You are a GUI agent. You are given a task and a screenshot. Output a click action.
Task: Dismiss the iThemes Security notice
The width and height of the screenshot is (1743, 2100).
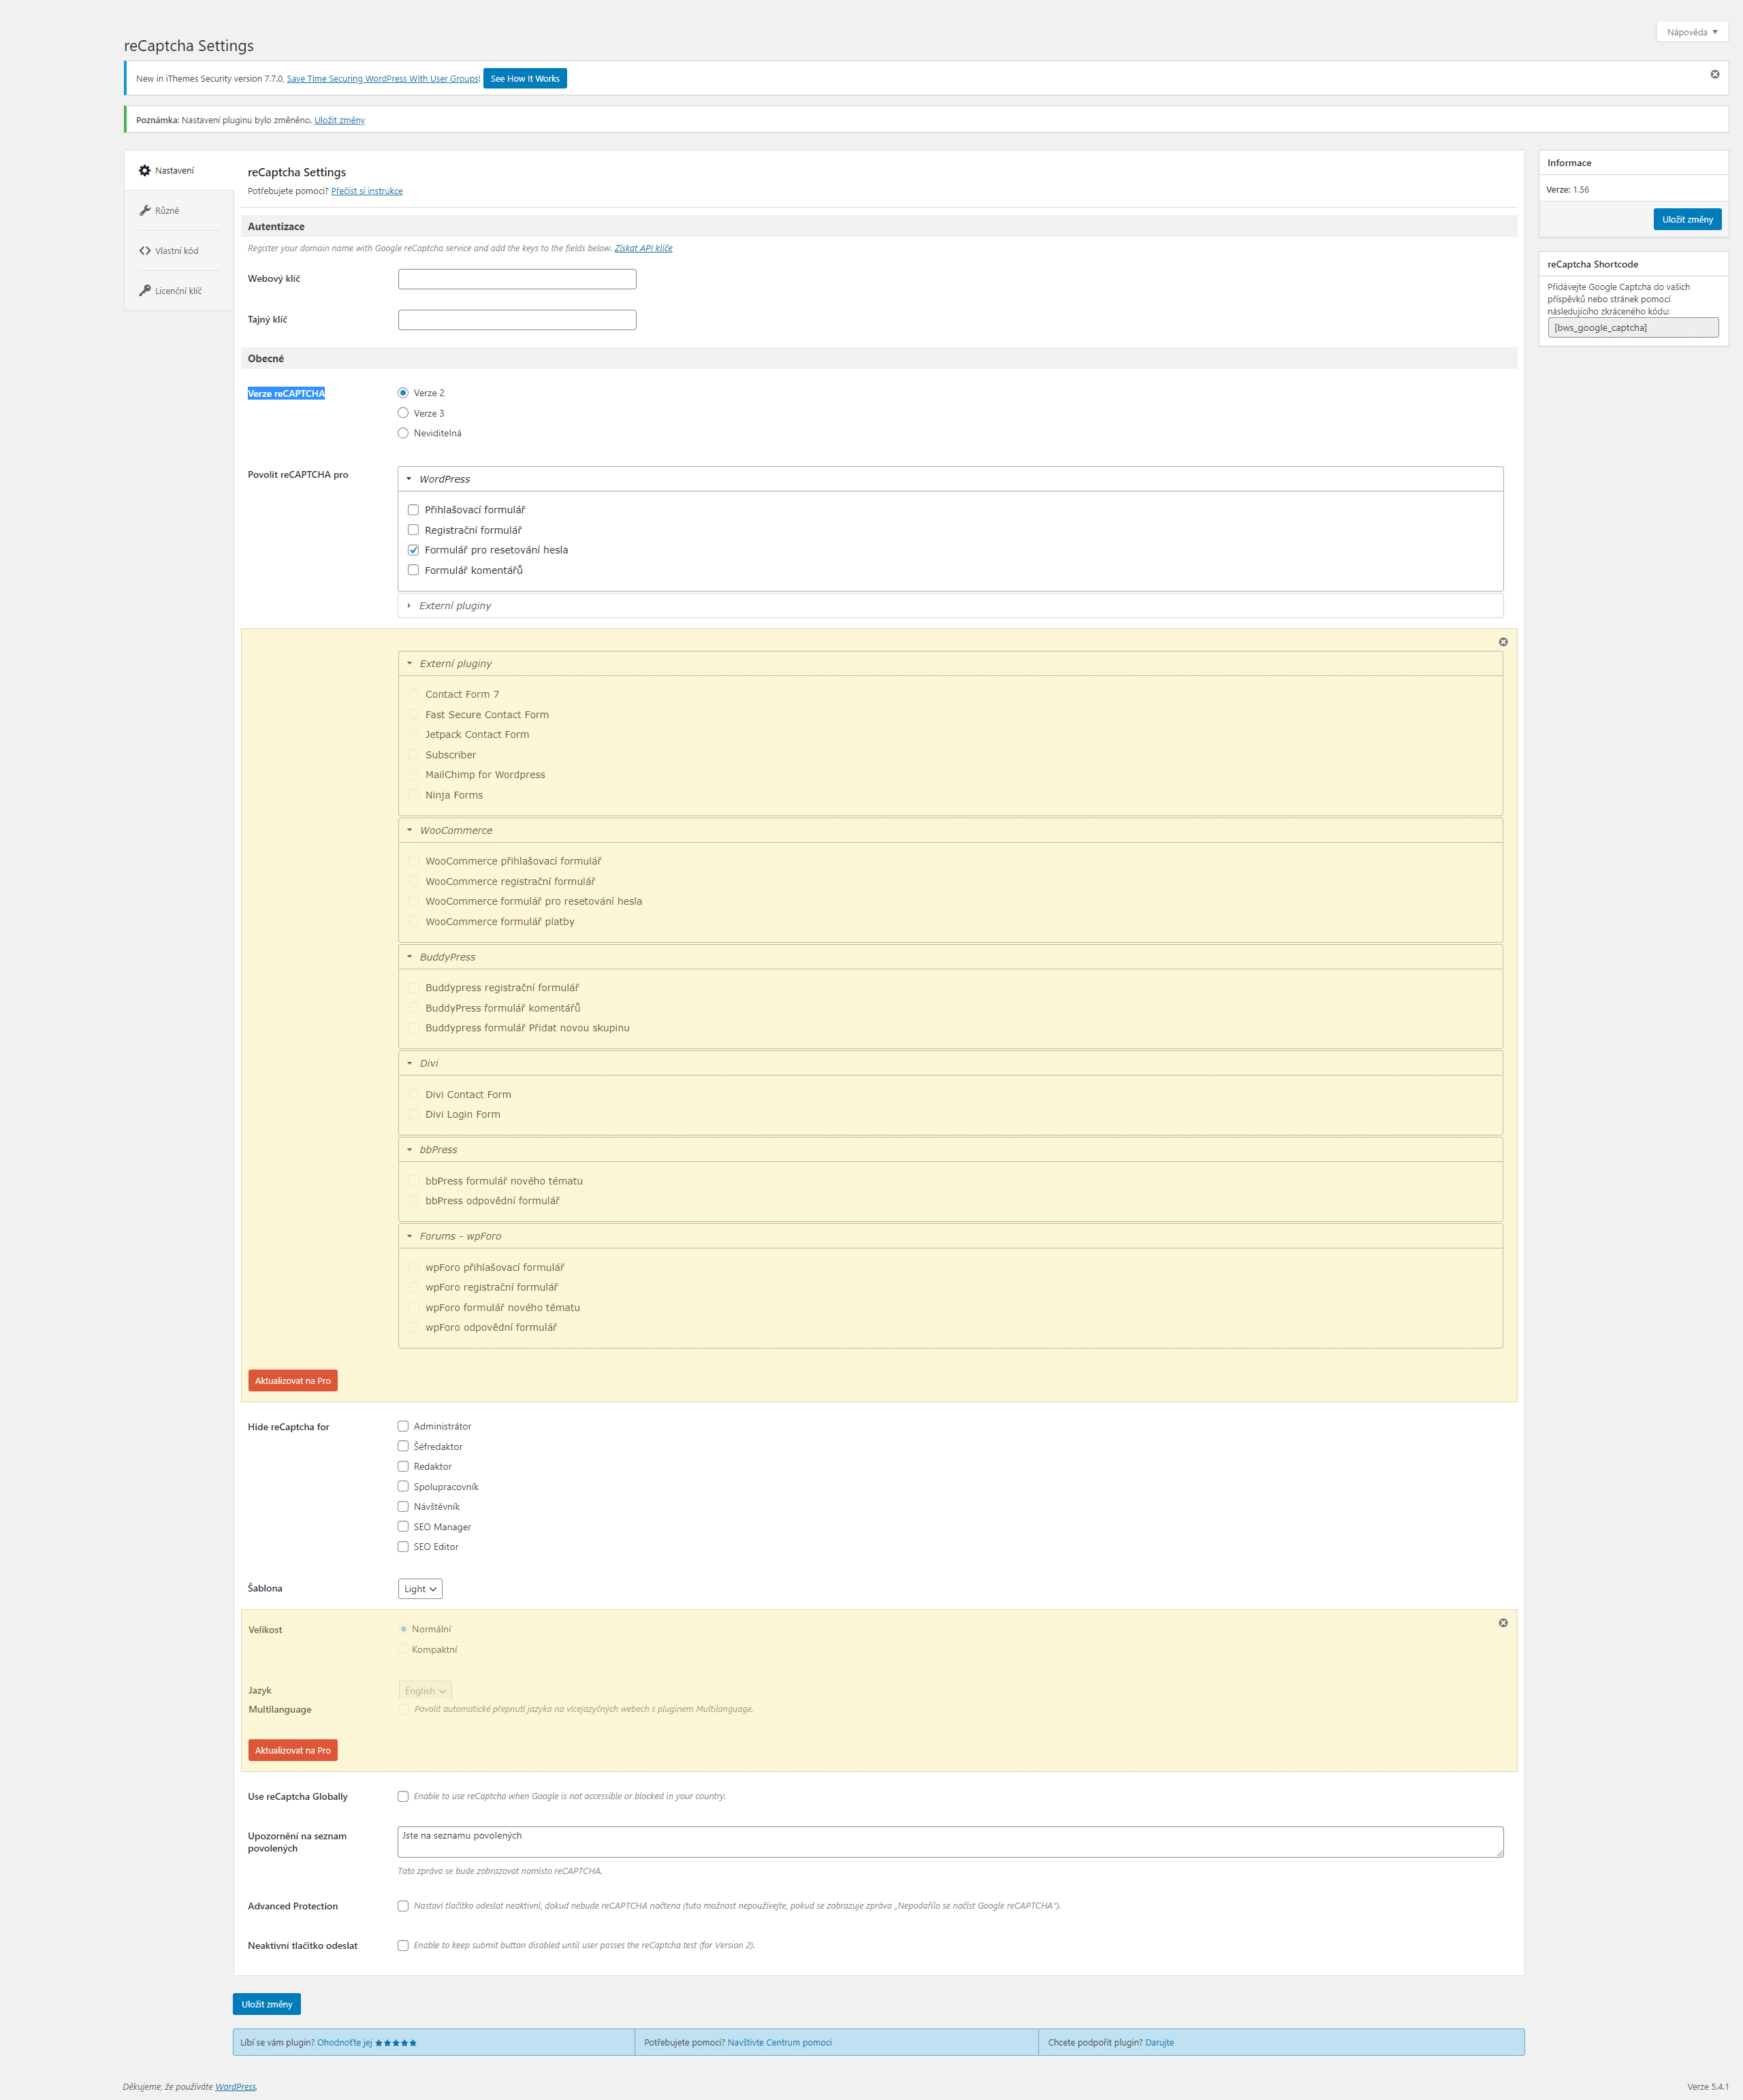pos(1714,74)
